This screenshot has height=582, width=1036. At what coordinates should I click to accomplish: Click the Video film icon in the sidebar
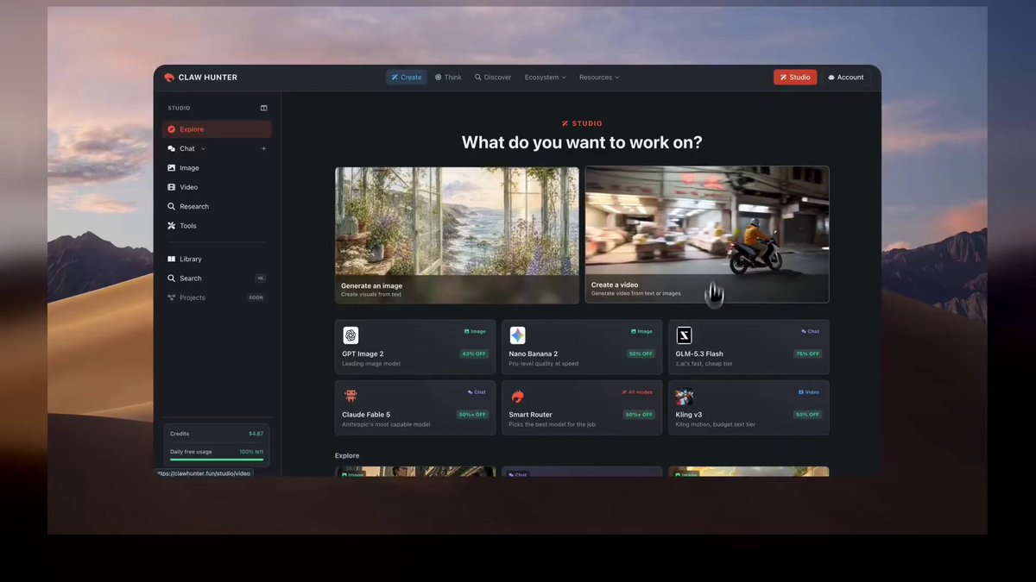pos(172,187)
